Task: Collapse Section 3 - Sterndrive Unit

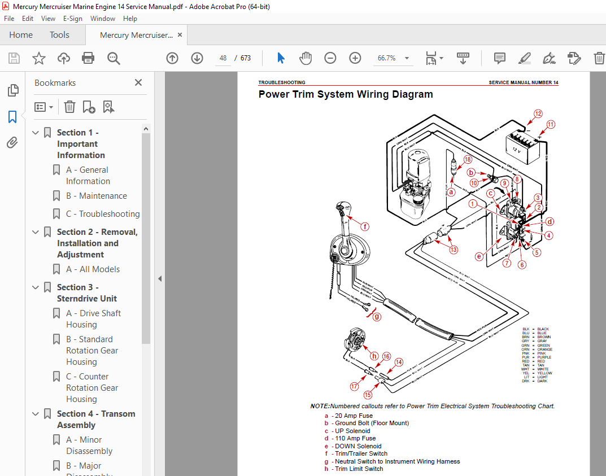Action: coord(36,287)
